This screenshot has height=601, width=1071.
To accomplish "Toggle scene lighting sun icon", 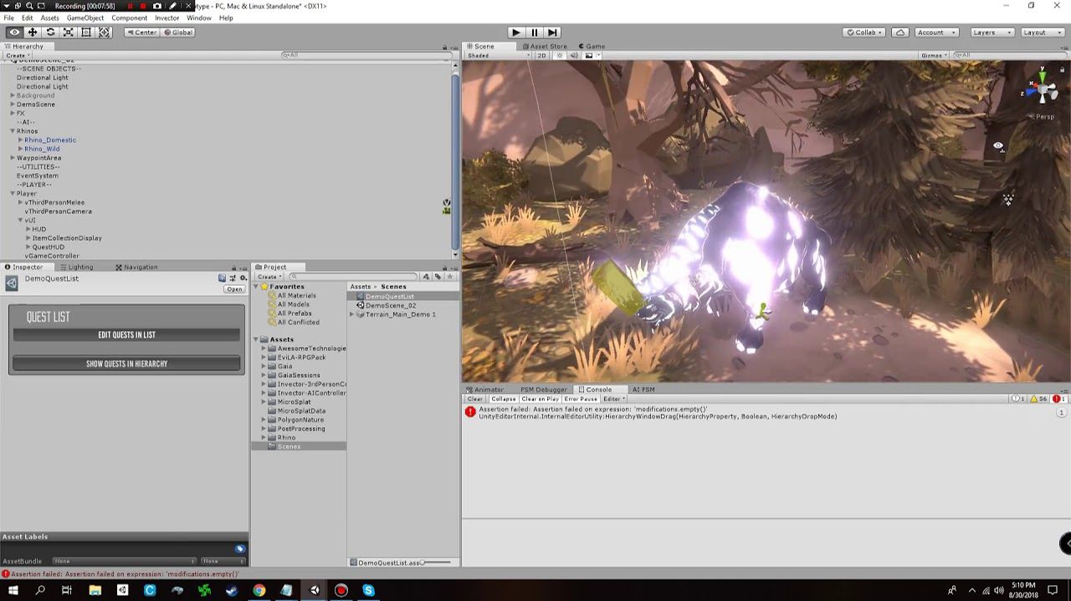I will coord(559,56).
